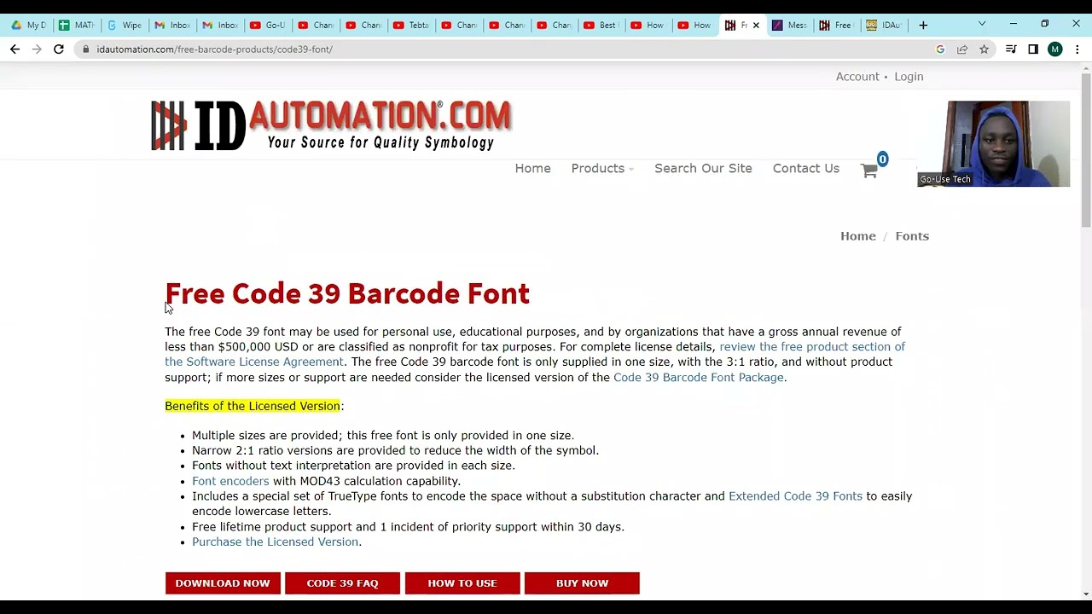
Task: Switch to the Go-U YouTube tab
Action: 267,25
